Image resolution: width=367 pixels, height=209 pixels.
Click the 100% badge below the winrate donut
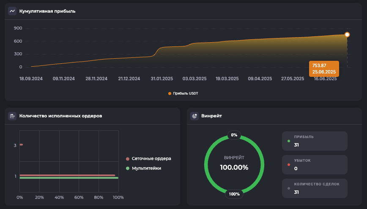coord(234,194)
